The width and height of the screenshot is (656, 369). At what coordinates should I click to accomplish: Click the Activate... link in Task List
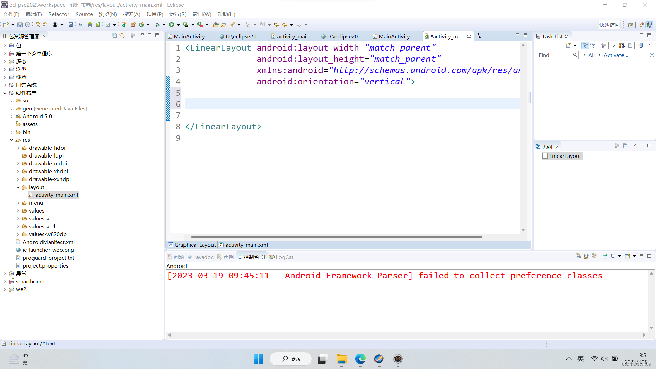(616, 55)
